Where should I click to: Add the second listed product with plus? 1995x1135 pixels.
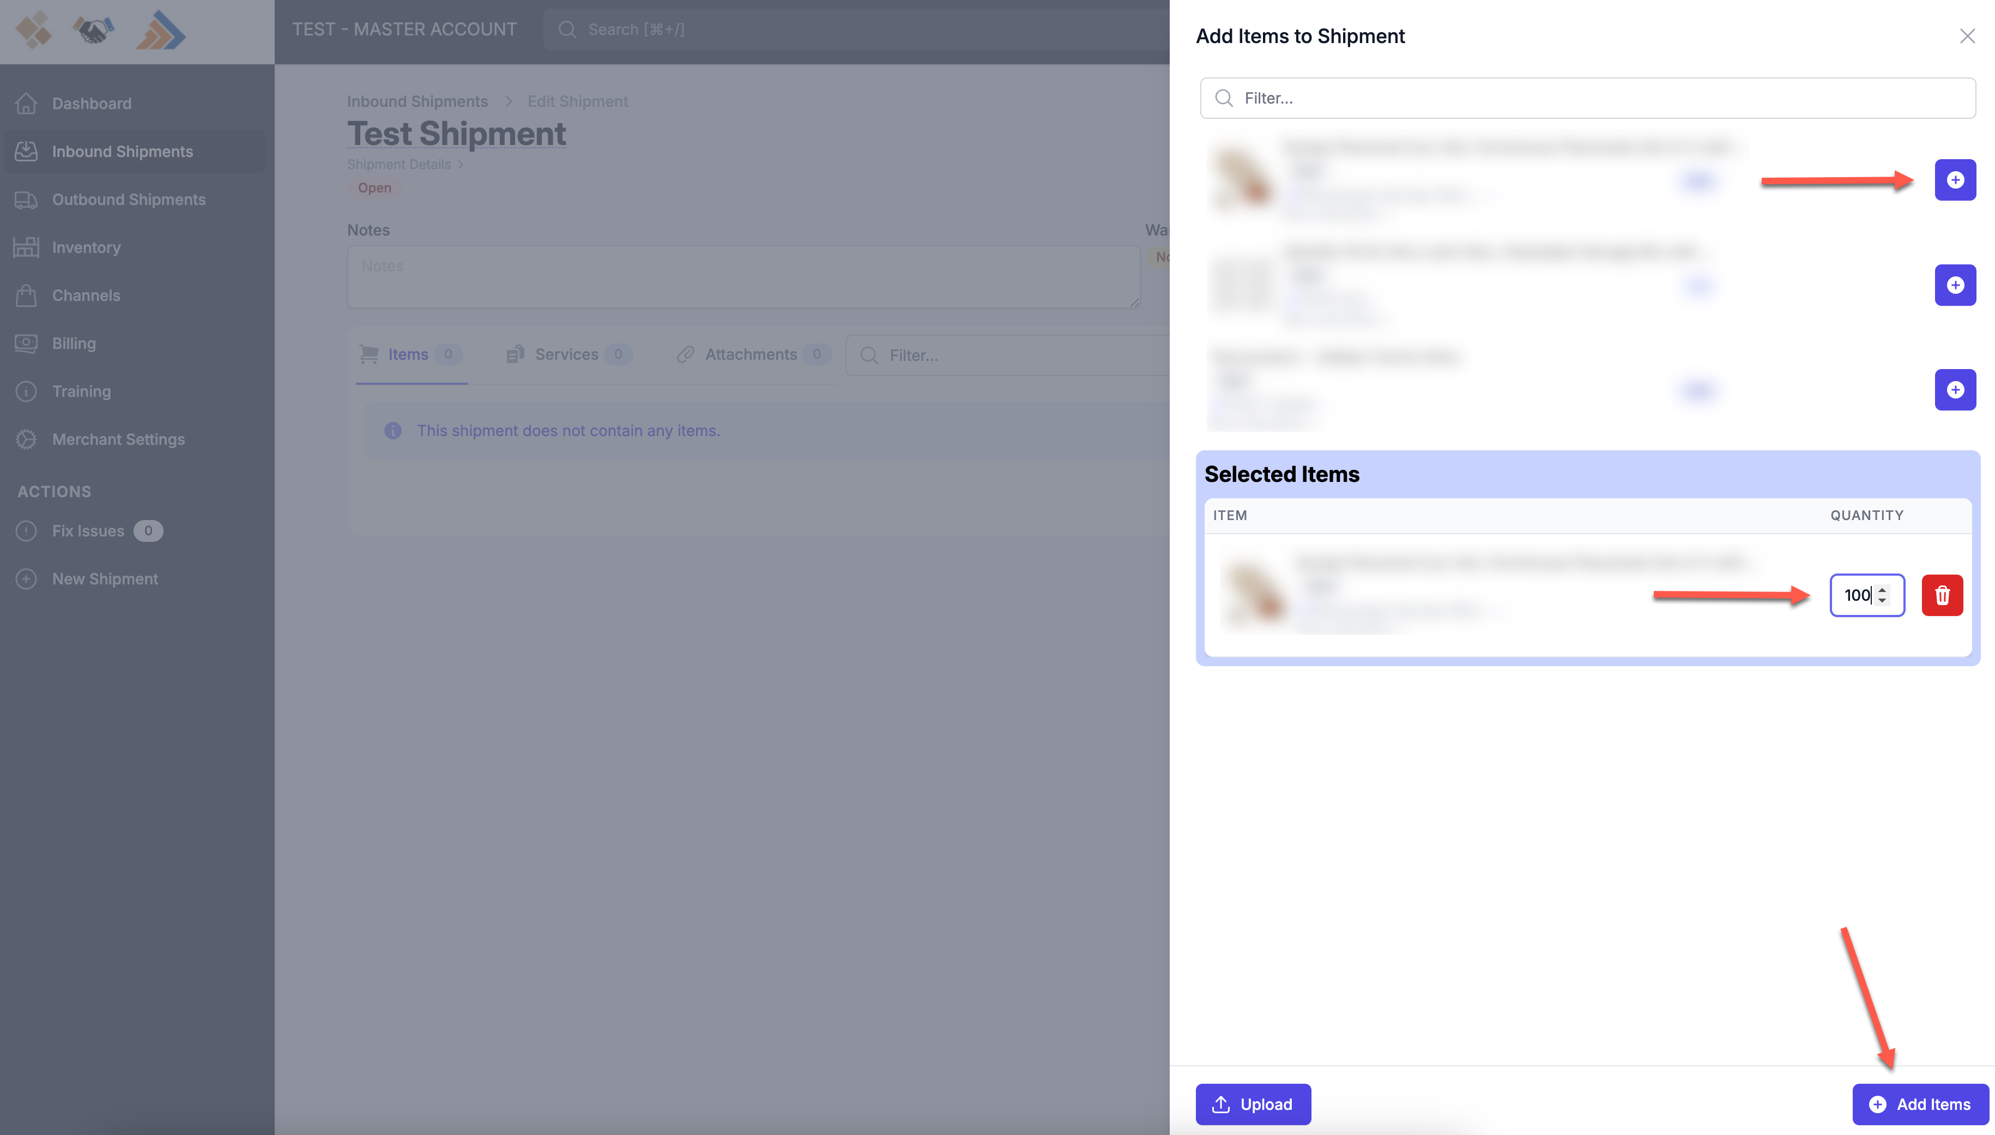[x=1955, y=285]
